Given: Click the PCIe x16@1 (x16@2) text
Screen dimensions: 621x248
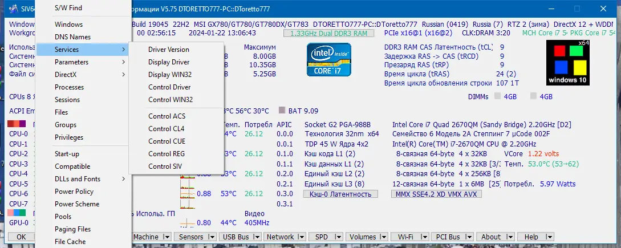Looking at the screenshot, I should pos(419,33).
